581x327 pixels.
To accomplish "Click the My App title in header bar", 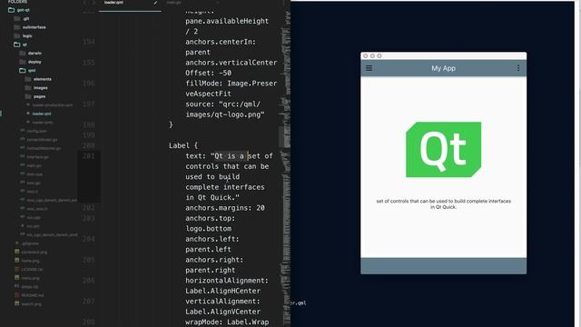I will (444, 68).
